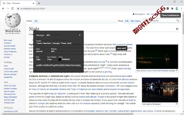Open Upload file link
The width and height of the screenshot is (184, 115).
tap(8, 77)
